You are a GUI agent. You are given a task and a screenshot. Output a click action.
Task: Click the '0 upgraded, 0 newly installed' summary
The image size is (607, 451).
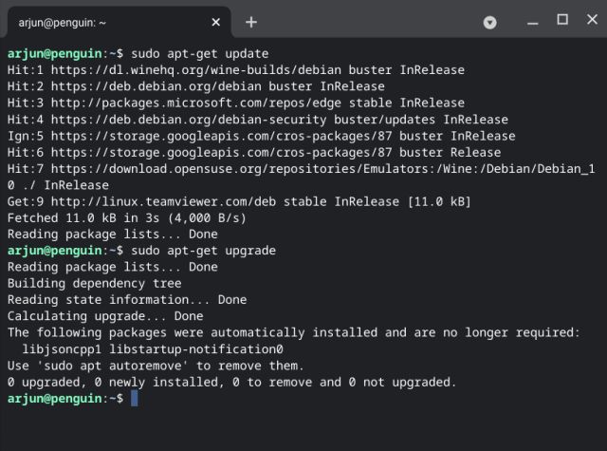[231, 383]
